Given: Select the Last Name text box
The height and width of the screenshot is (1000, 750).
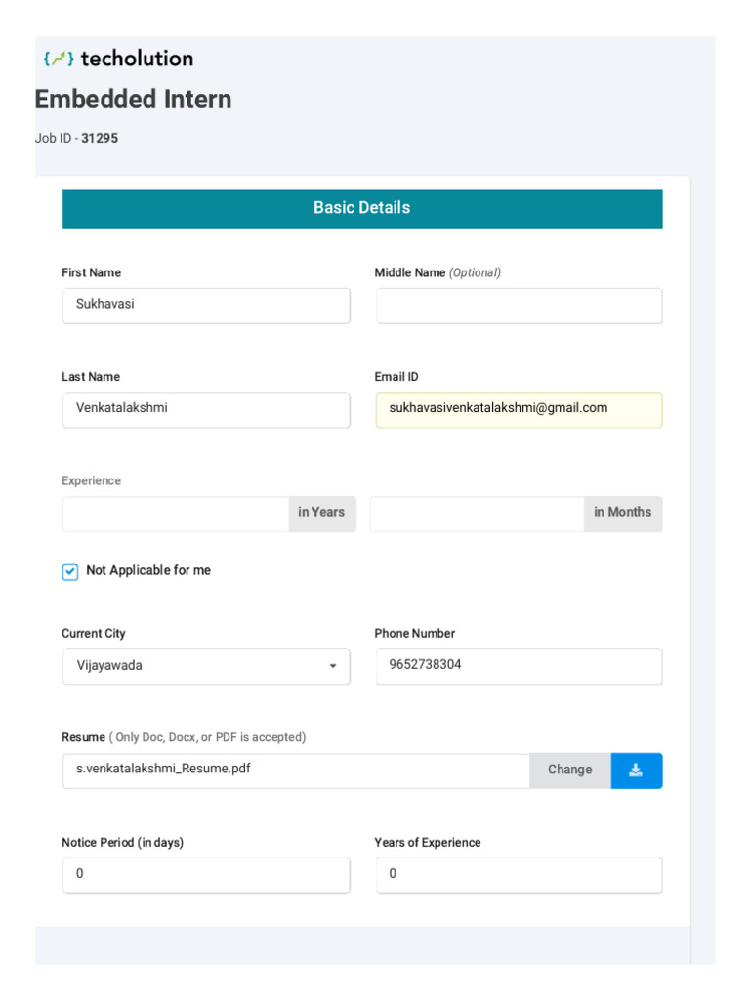Looking at the screenshot, I should (x=206, y=410).
